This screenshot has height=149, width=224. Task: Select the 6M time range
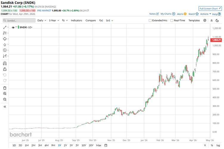[x=46, y=145]
